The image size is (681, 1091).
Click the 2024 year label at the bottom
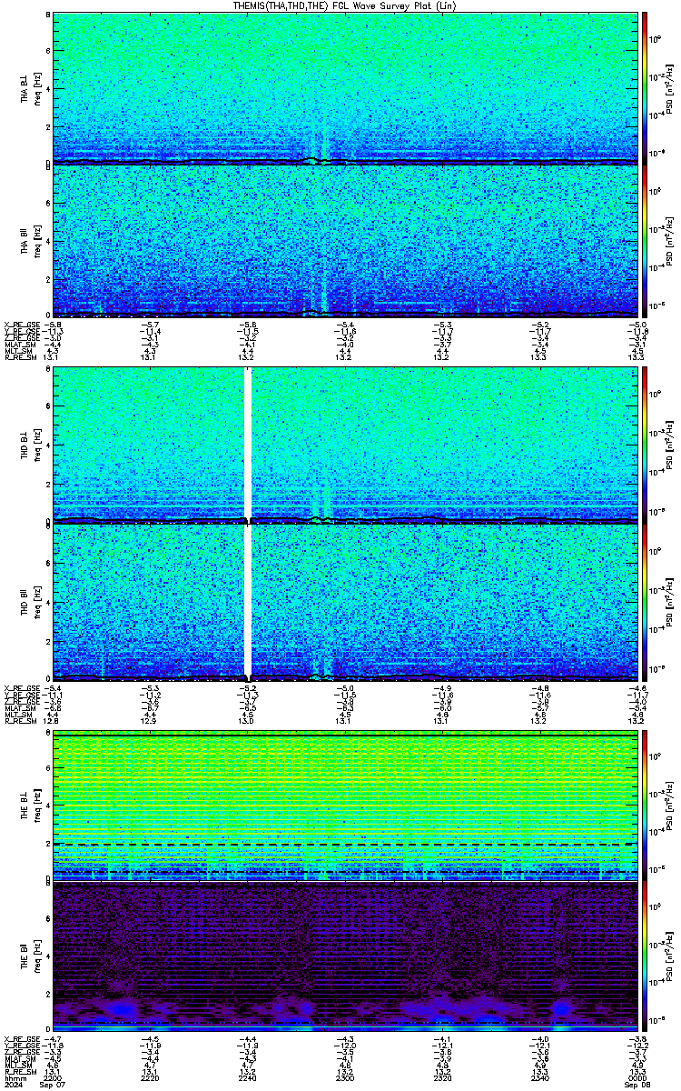(x=13, y=1085)
